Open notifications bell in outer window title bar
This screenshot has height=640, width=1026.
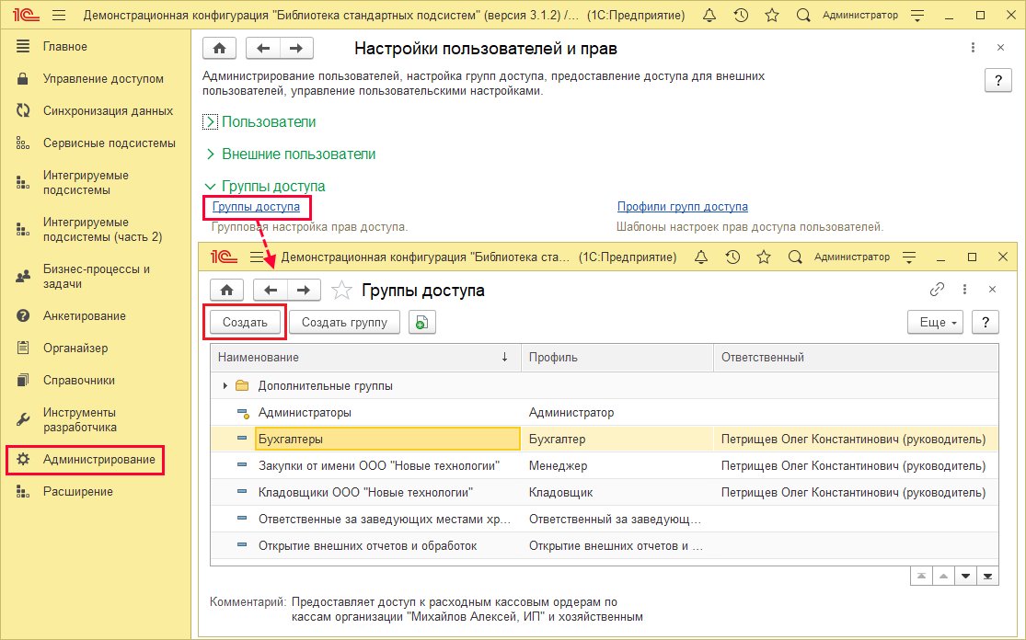tap(709, 15)
